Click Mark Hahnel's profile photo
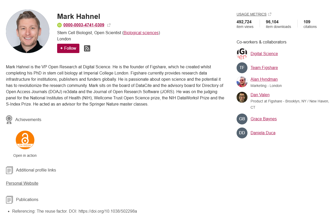The image size is (332, 216). pyautogui.click(x=28, y=31)
